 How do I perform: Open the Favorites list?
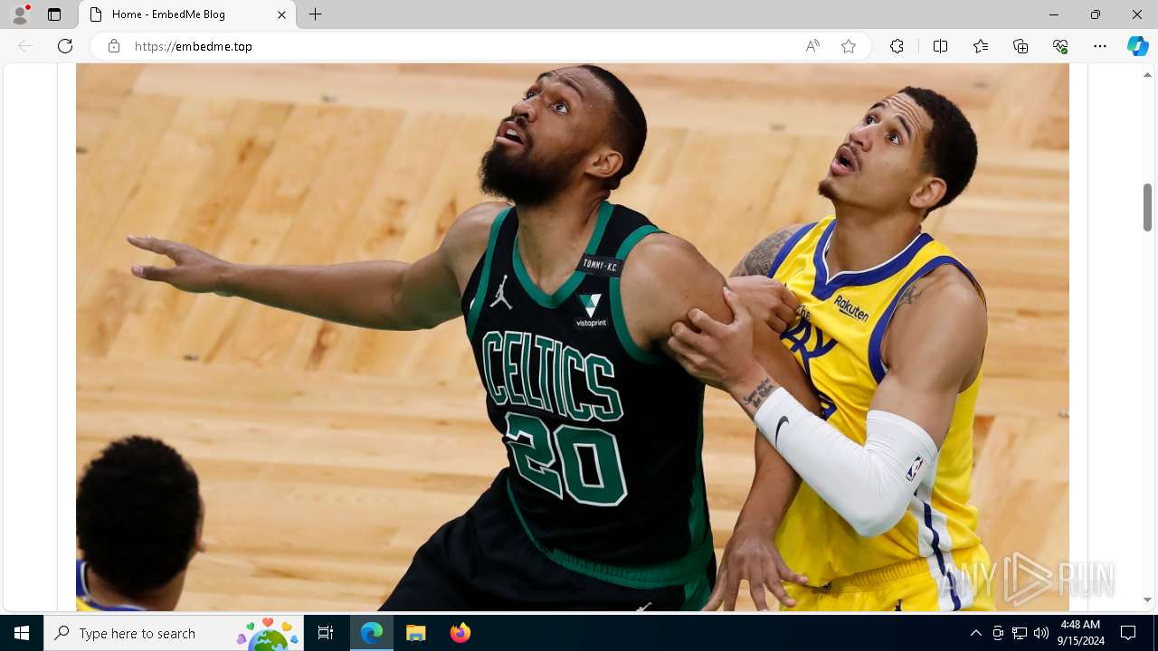pos(981,46)
